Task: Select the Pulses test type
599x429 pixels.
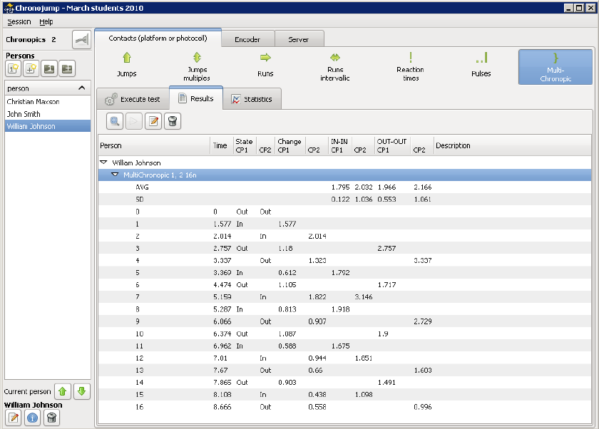Action: 481,64
